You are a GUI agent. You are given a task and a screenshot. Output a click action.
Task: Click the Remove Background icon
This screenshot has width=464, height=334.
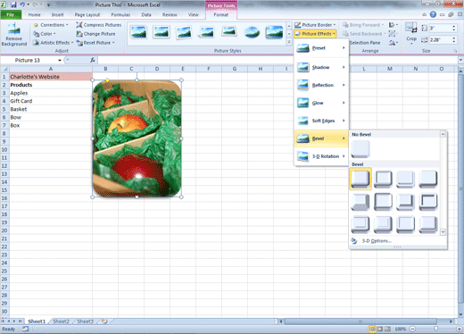[x=13, y=35]
